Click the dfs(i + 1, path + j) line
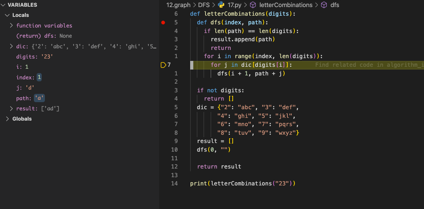The image size is (424, 209). (251, 73)
